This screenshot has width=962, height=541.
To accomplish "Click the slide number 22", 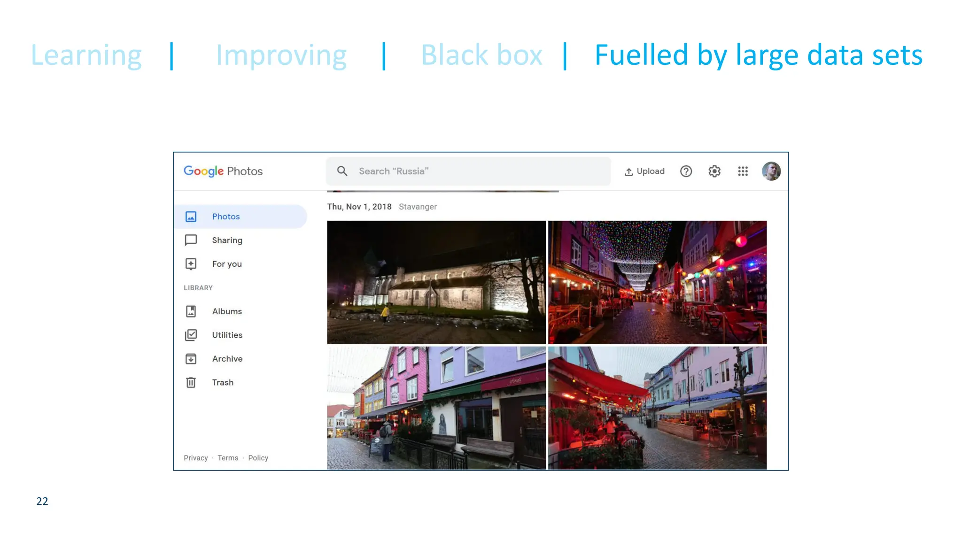I will click(x=42, y=501).
